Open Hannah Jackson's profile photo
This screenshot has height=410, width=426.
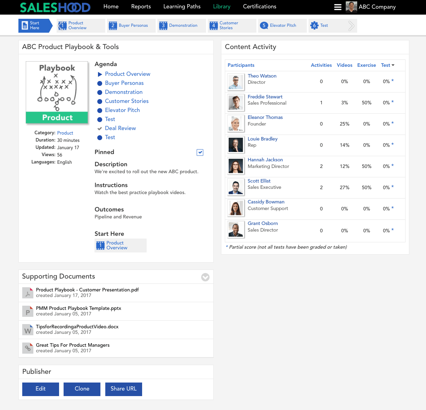(236, 166)
